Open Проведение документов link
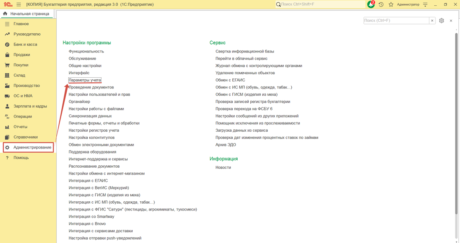The width and height of the screenshot is (460, 243). (x=91, y=87)
